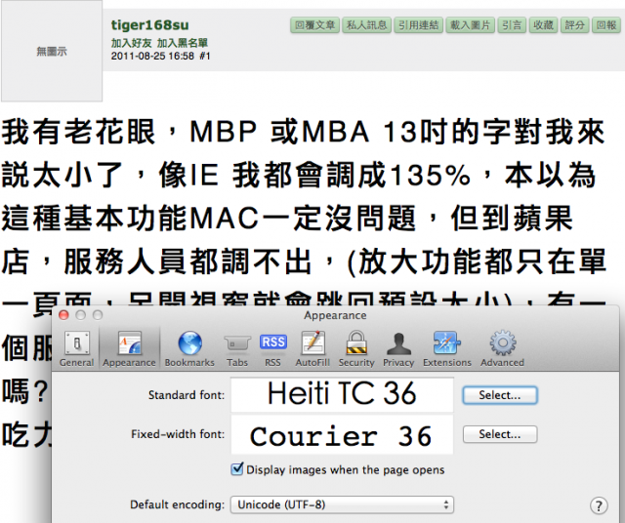Click the 收藏 favorite button

543,25
